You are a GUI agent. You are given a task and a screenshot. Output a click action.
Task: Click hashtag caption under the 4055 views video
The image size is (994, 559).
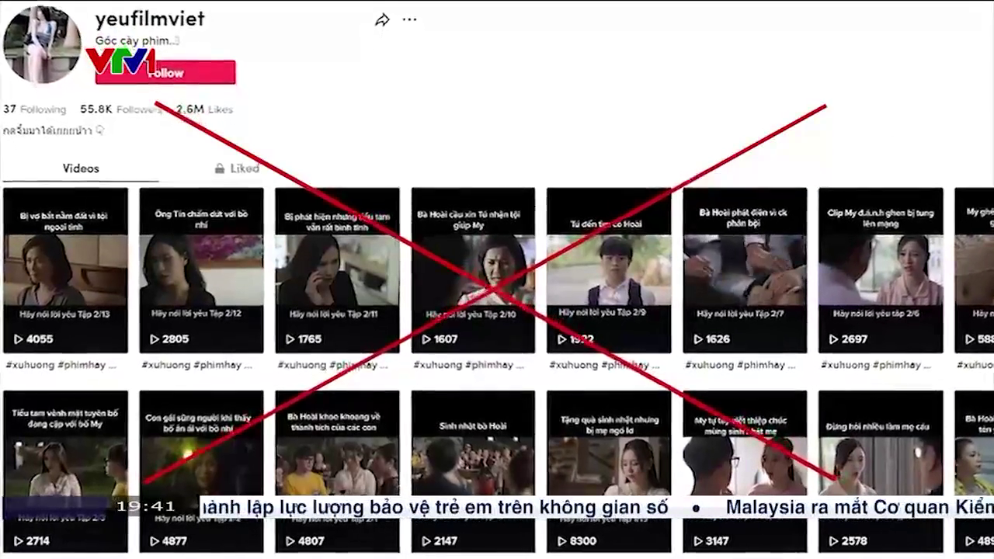pos(61,365)
